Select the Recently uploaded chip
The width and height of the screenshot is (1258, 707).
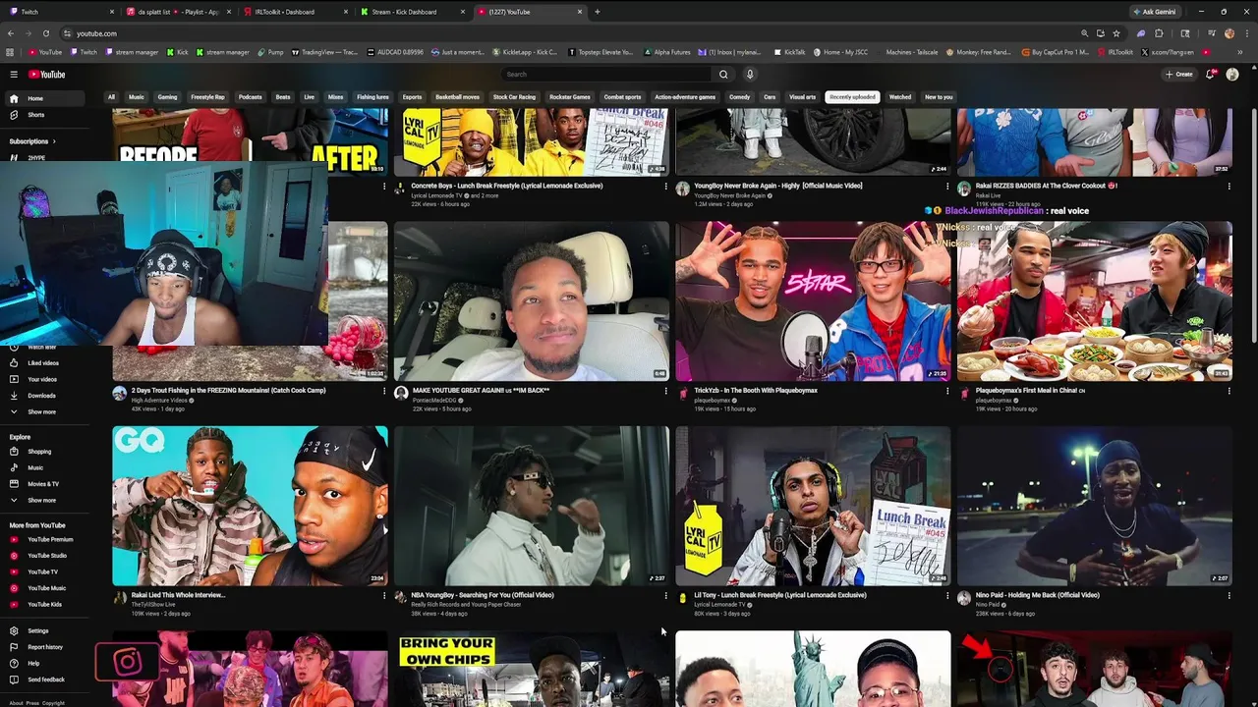click(x=852, y=97)
